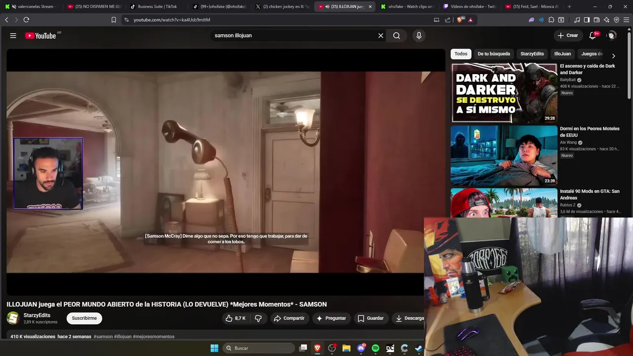Open Leo AI sparkle icon
The height and width of the screenshot is (356, 633).
pyautogui.click(x=606, y=20)
